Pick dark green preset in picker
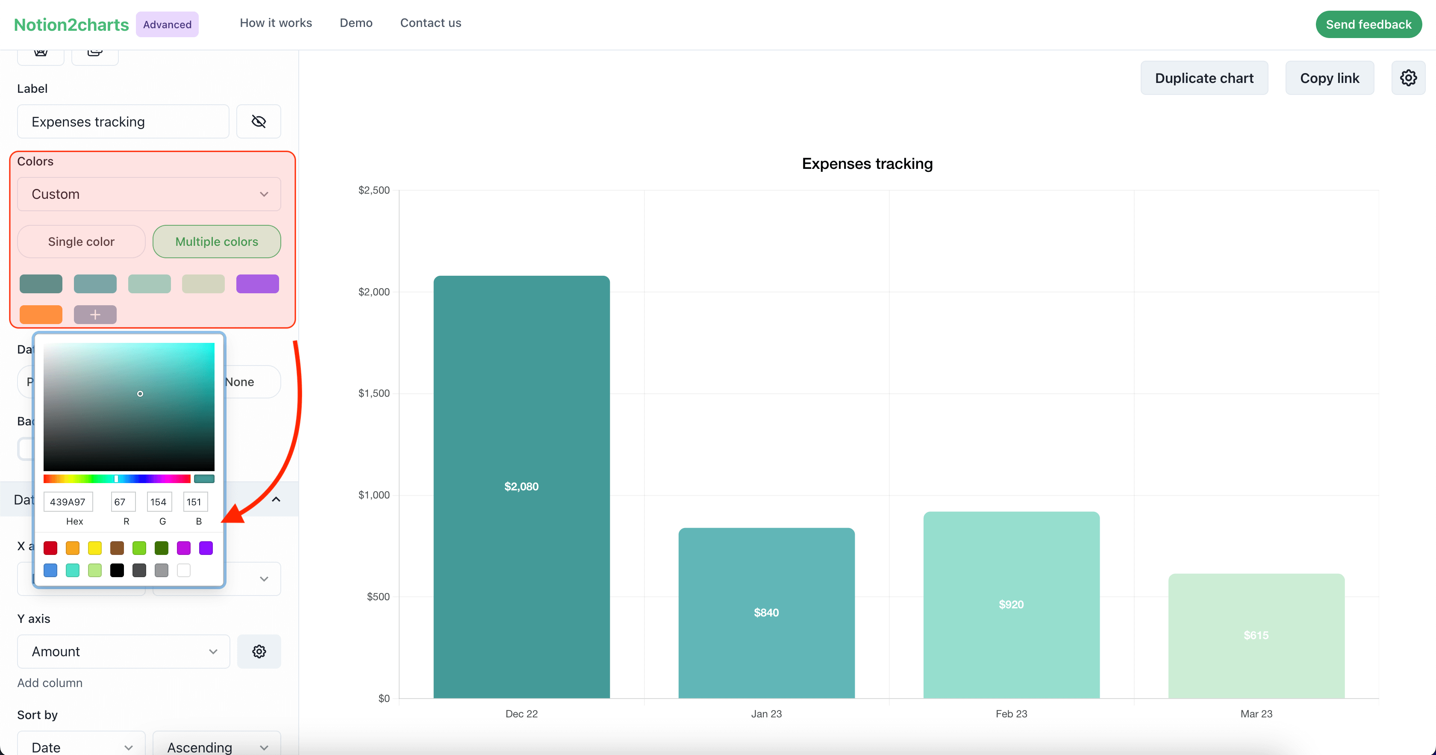This screenshot has height=755, width=1436. (162, 548)
